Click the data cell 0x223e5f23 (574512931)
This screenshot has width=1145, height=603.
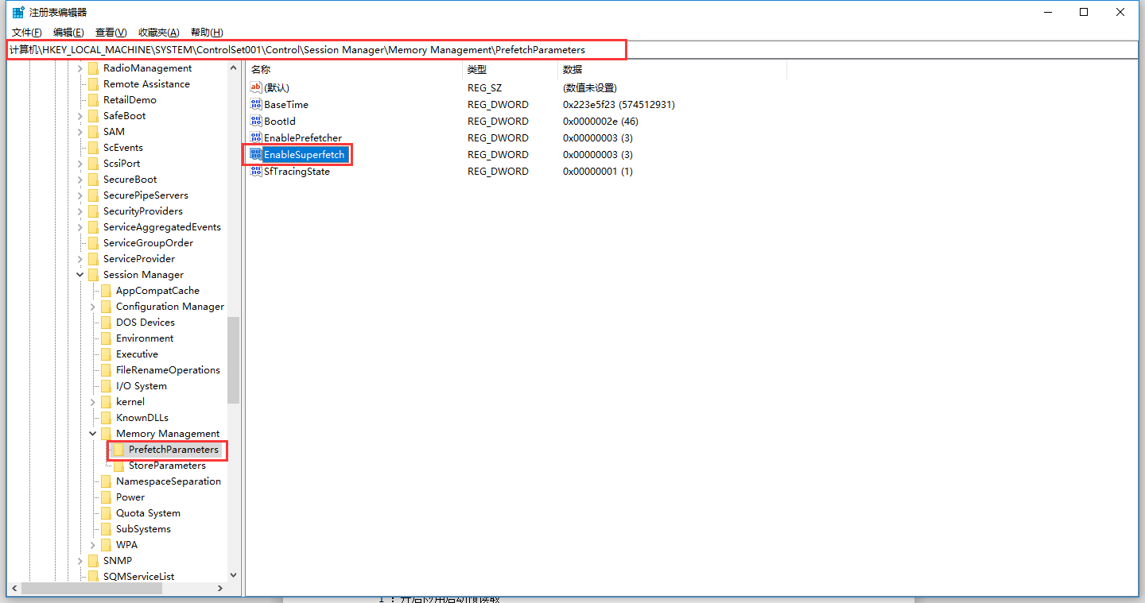pyautogui.click(x=619, y=104)
